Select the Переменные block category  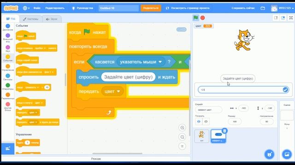pyautogui.click(x=8, y=96)
